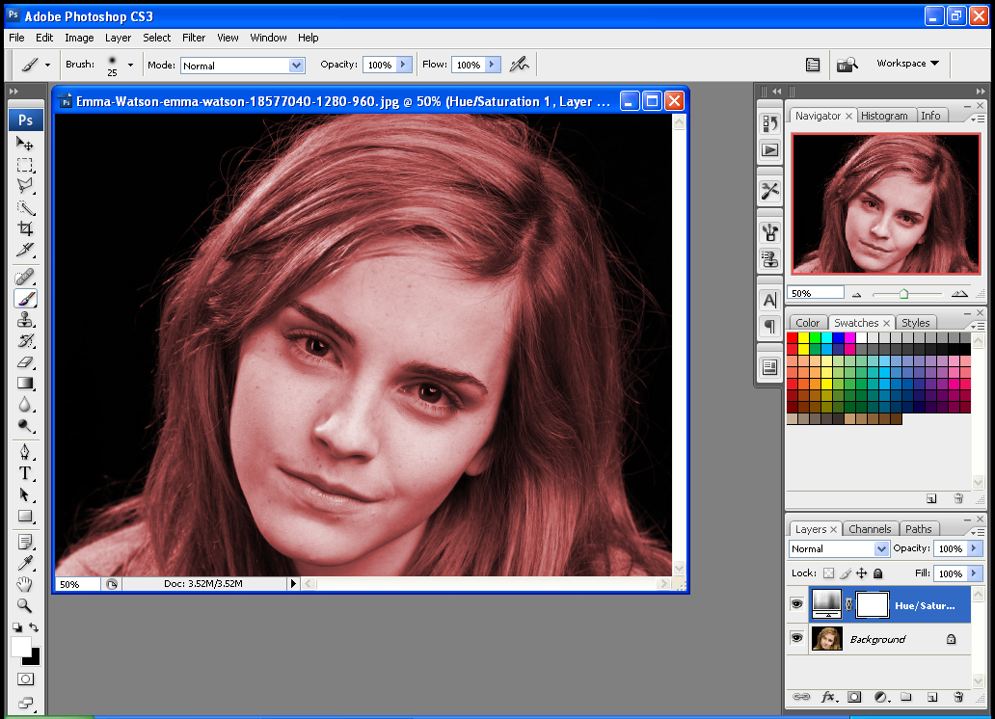The height and width of the screenshot is (719, 995).
Task: Create new fill or adjustment layer
Action: (x=881, y=697)
